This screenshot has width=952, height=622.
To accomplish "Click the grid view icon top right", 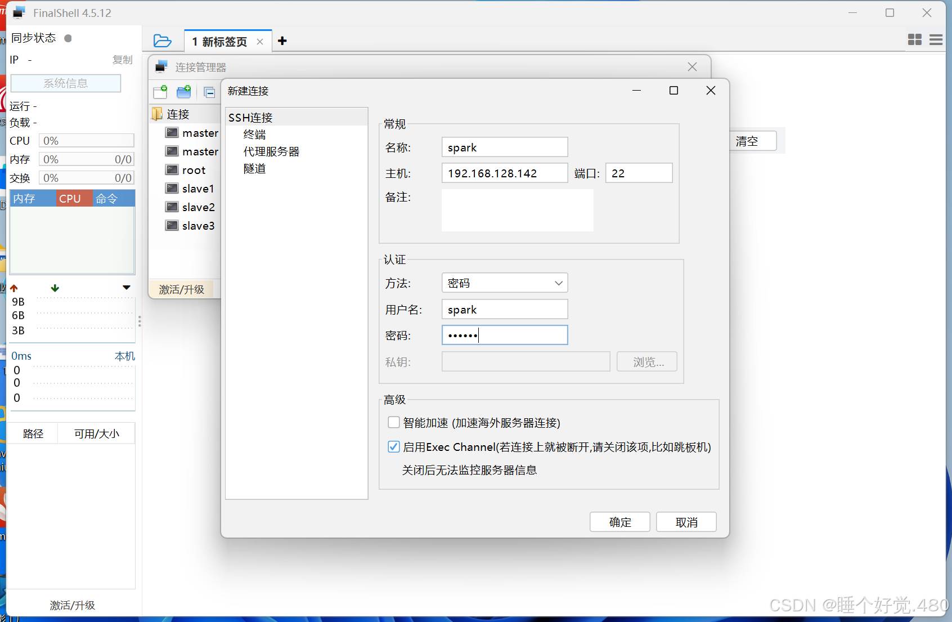I will [915, 40].
